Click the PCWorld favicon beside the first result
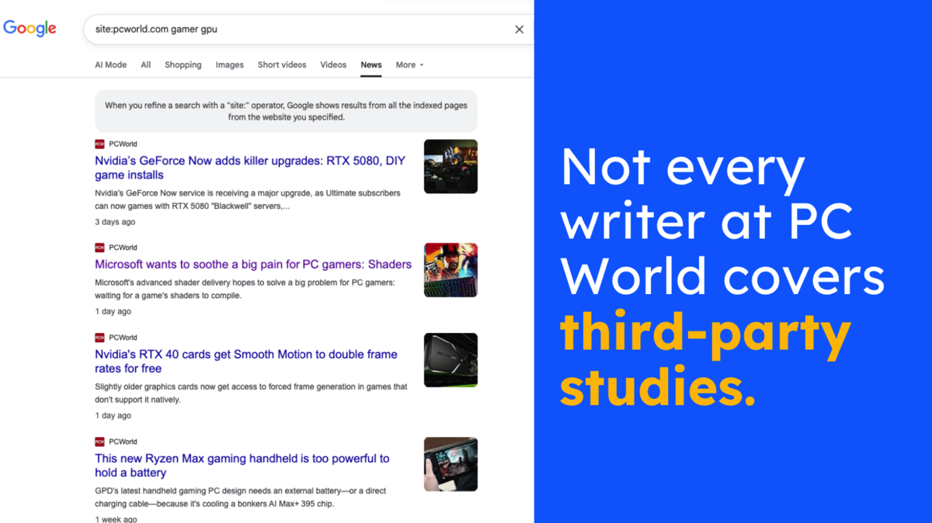 pos(99,144)
